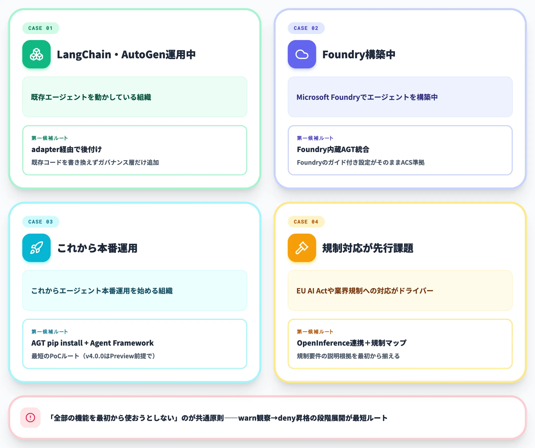Click the heading 規制対応が先行課題

click(368, 248)
